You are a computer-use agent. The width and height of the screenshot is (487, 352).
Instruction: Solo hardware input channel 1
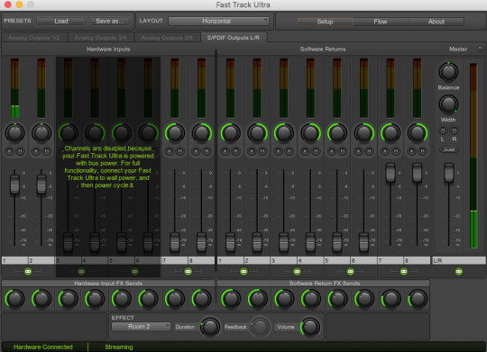[x=9, y=151]
